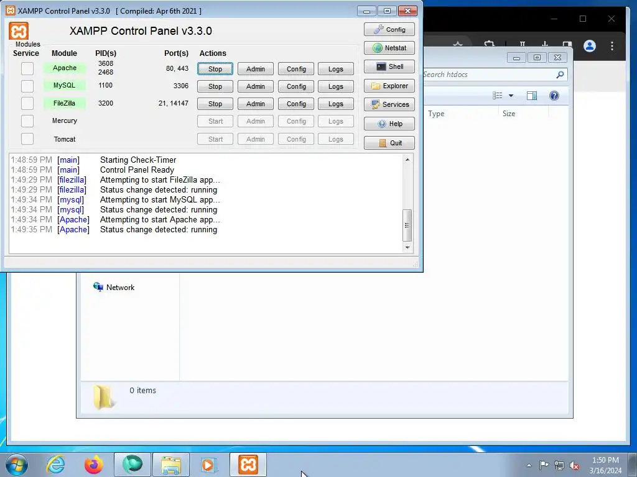Sort by Type column in Explorer
This screenshot has height=477, width=637.
click(436, 114)
